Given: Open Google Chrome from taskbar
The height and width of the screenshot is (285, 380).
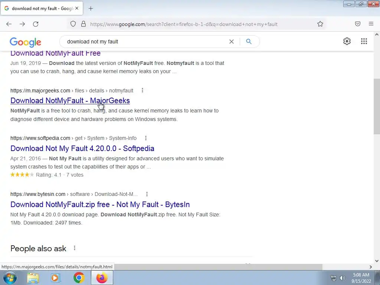Looking at the screenshot, I should click(x=79, y=278).
